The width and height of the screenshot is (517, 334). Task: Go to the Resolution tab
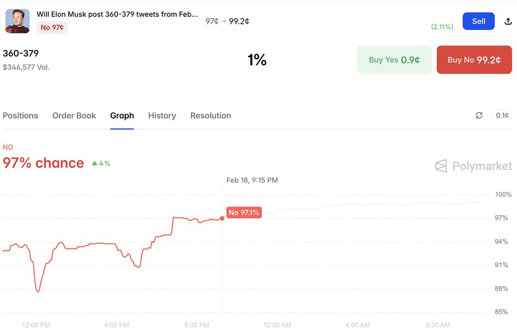point(211,115)
